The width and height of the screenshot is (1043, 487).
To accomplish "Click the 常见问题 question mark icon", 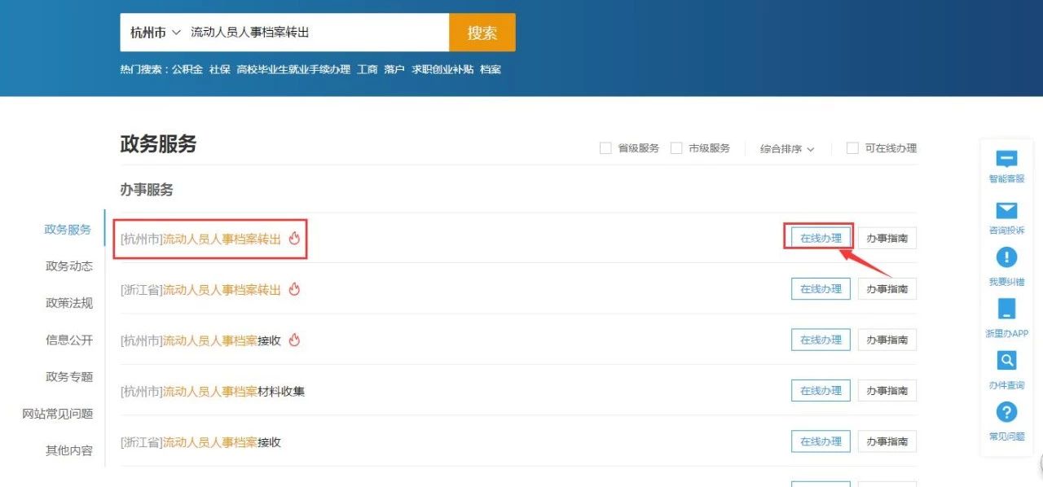I will [1007, 412].
